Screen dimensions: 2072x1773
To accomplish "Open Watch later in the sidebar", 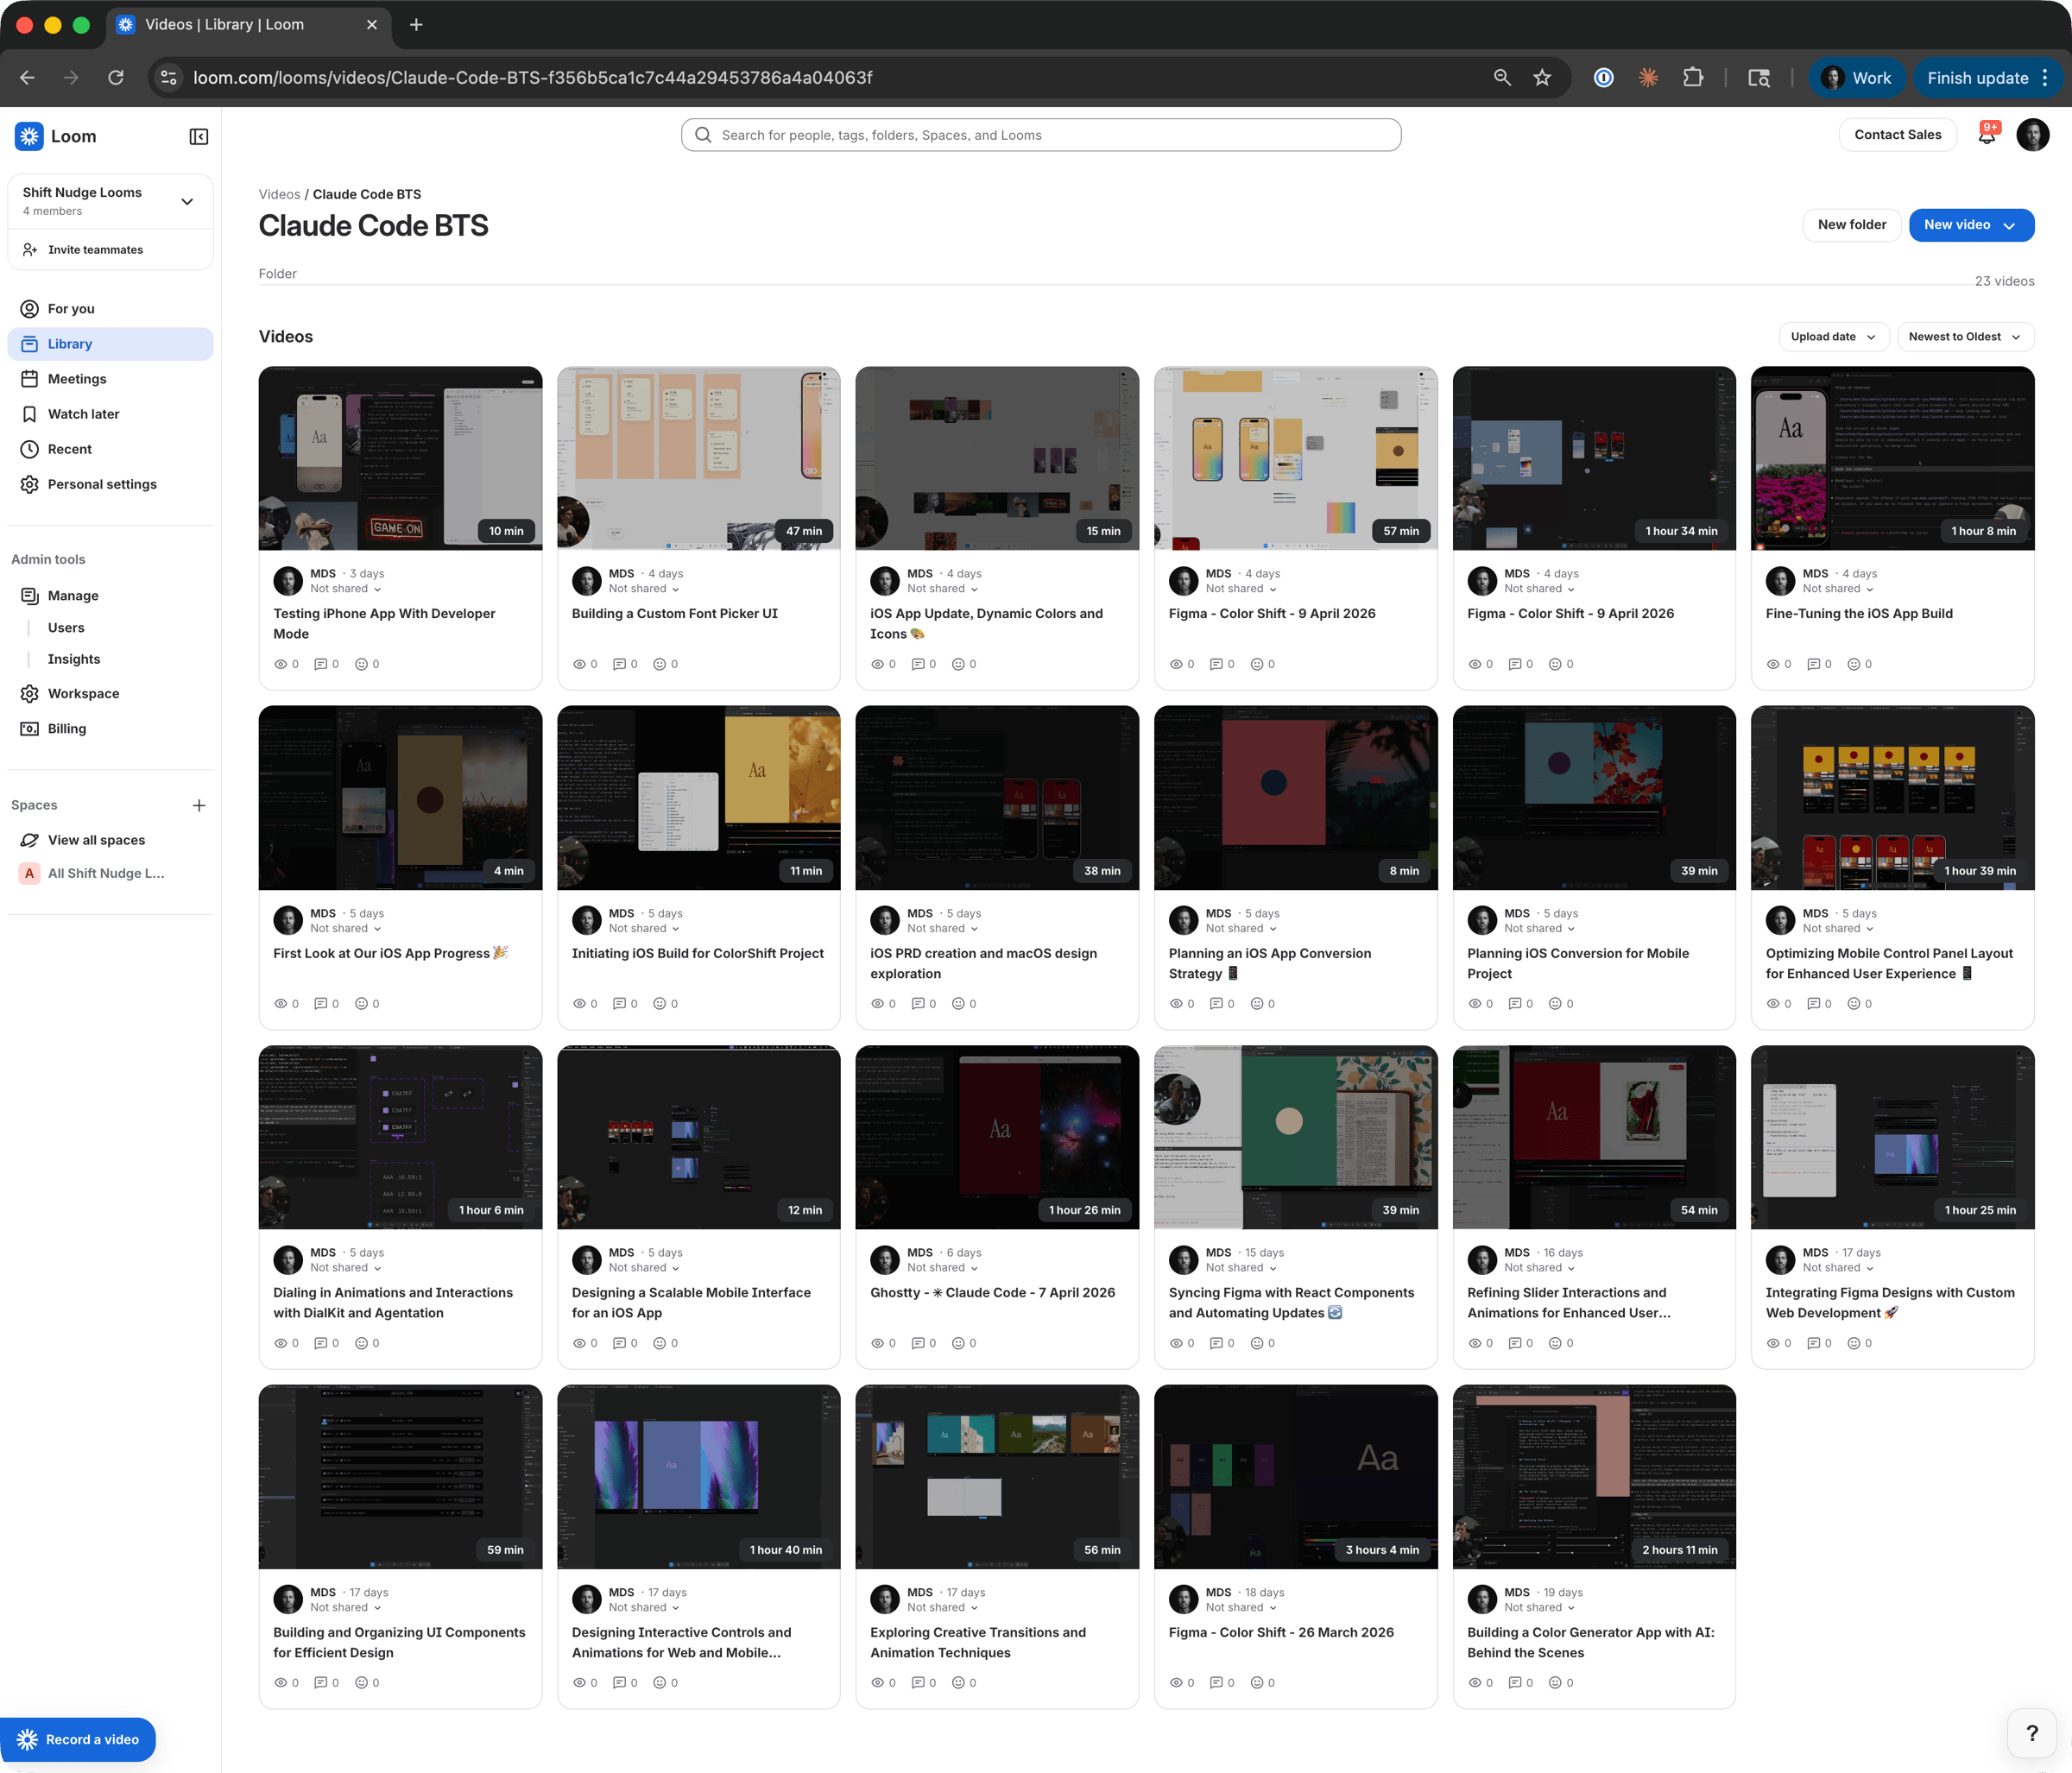I will point(83,414).
